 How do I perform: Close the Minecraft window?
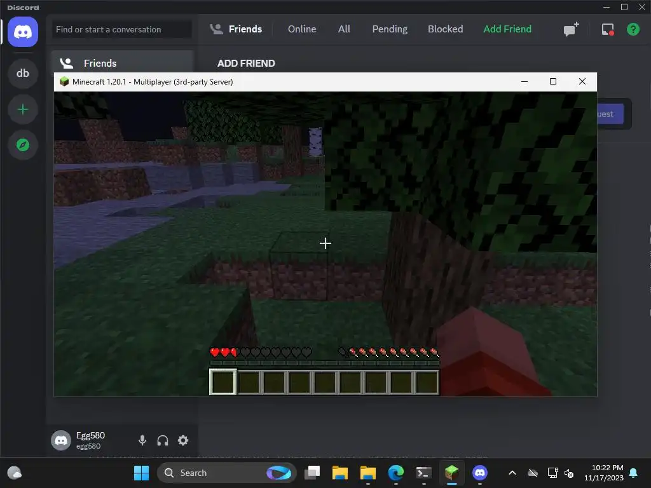[x=582, y=81]
